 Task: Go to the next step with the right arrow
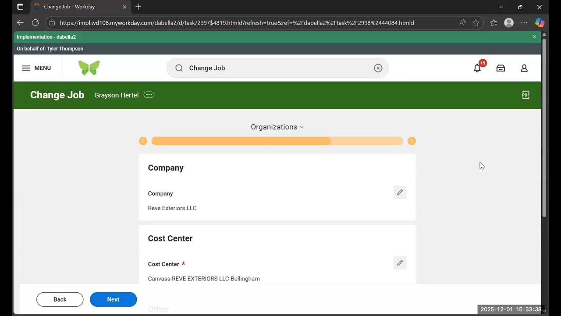412,141
